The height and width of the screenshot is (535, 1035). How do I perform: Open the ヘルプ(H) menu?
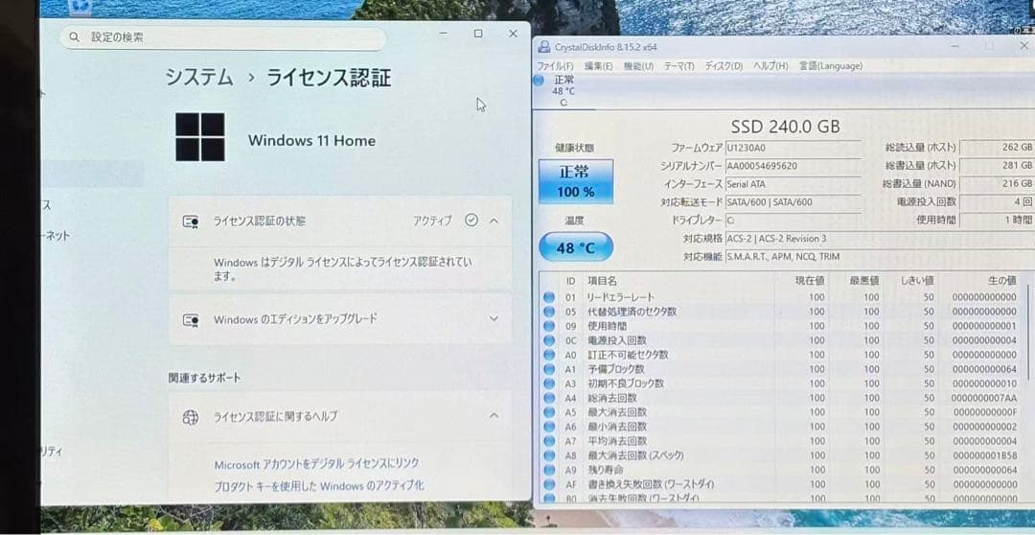tap(770, 66)
